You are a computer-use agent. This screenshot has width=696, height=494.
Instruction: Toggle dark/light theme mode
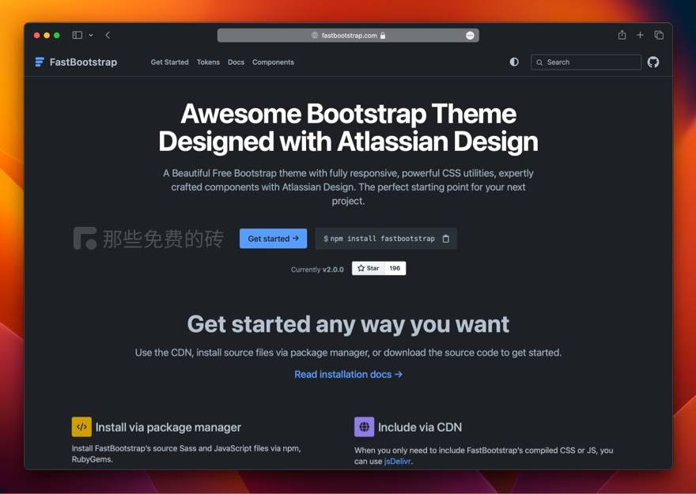pos(514,61)
